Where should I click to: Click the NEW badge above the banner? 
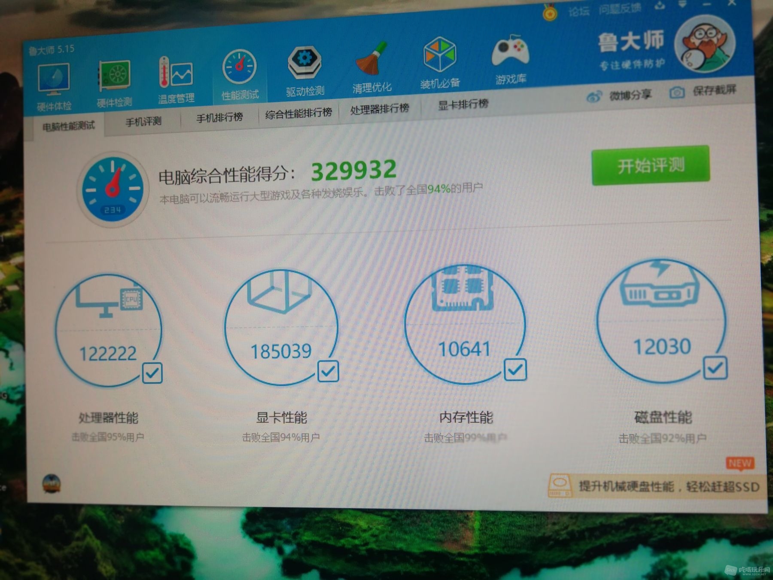(740, 463)
